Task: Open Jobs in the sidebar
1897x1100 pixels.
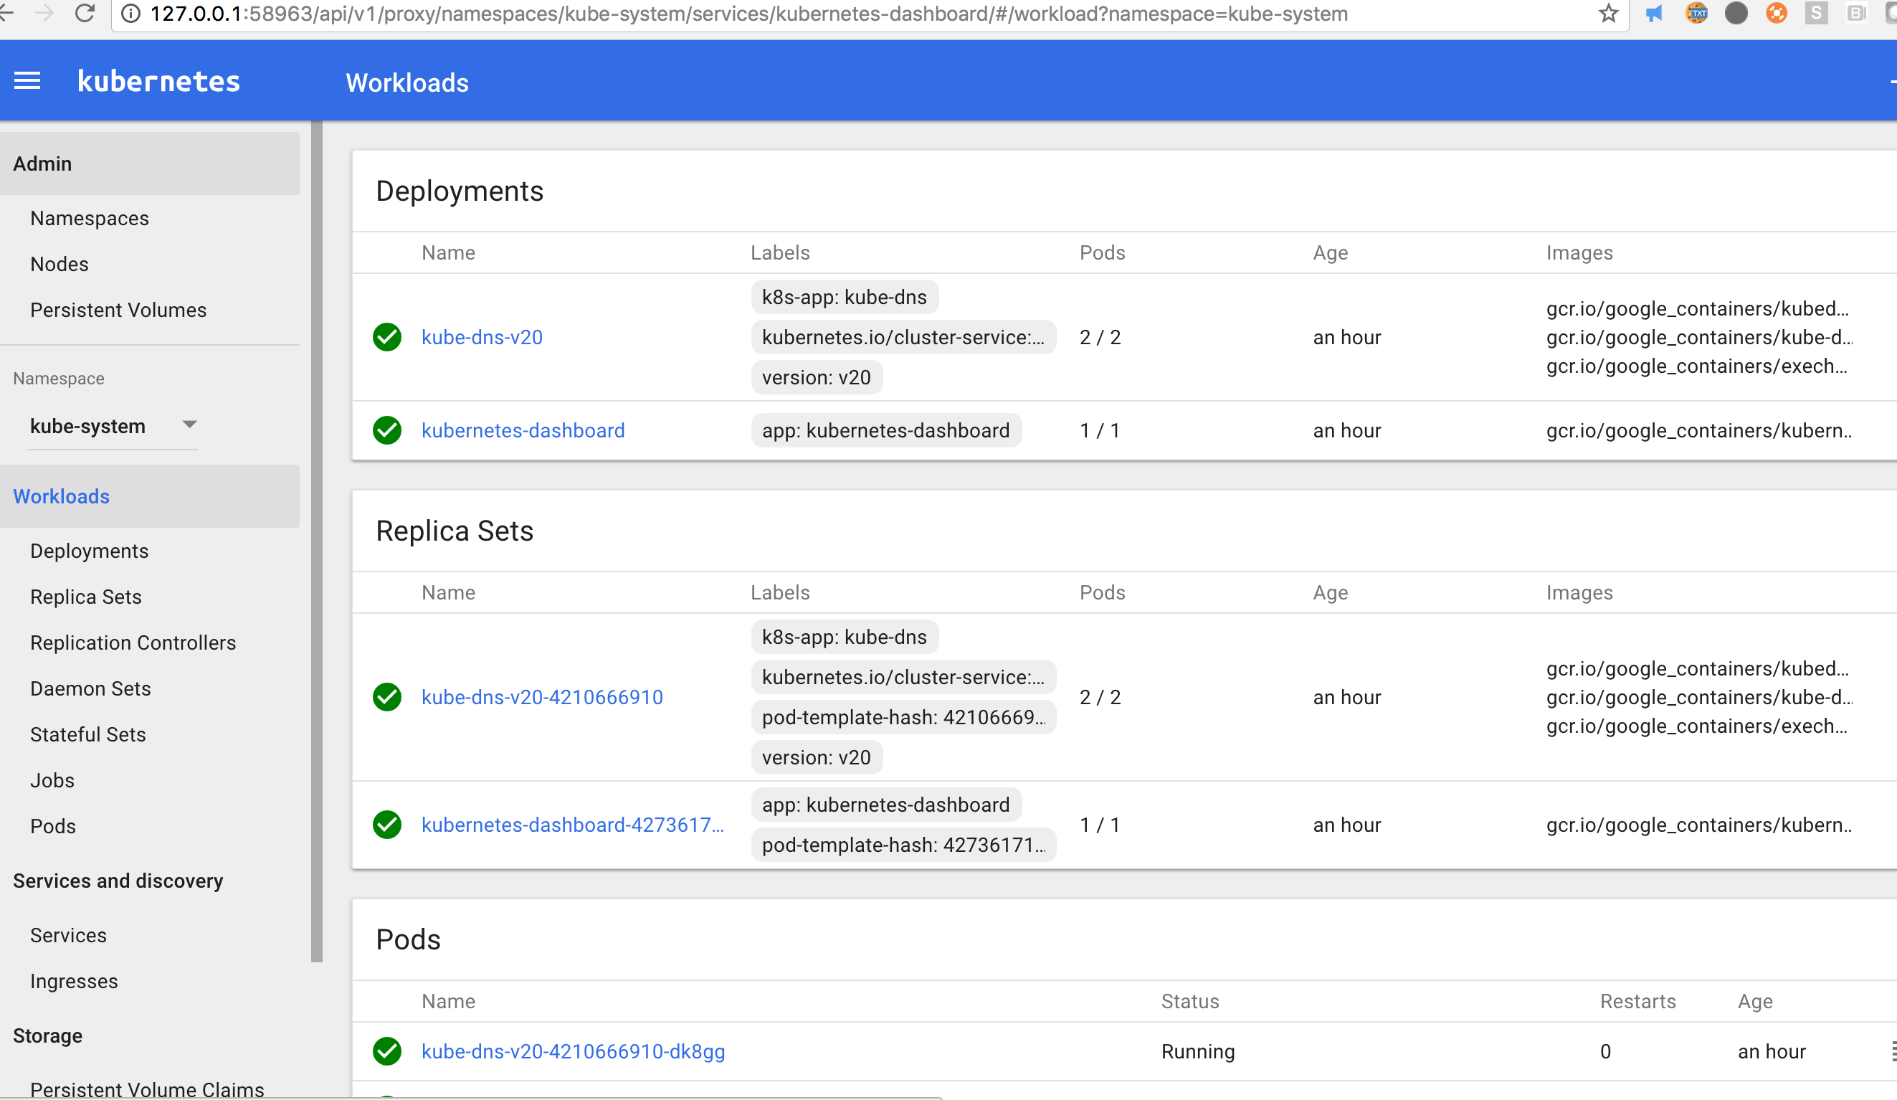Action: pyautogui.click(x=52, y=781)
